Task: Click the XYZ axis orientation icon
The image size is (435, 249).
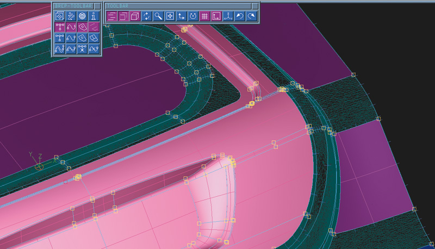Action: click(228, 16)
